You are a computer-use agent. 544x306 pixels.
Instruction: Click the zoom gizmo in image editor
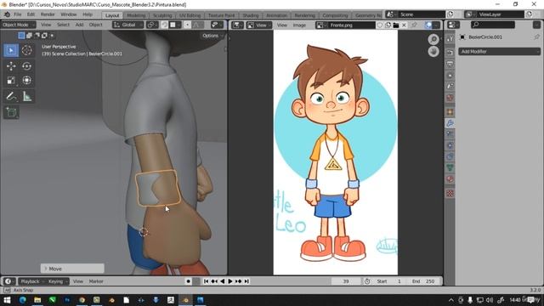pos(433,39)
